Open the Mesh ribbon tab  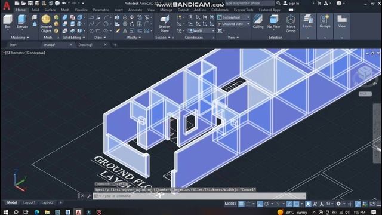pyautogui.click(x=65, y=10)
